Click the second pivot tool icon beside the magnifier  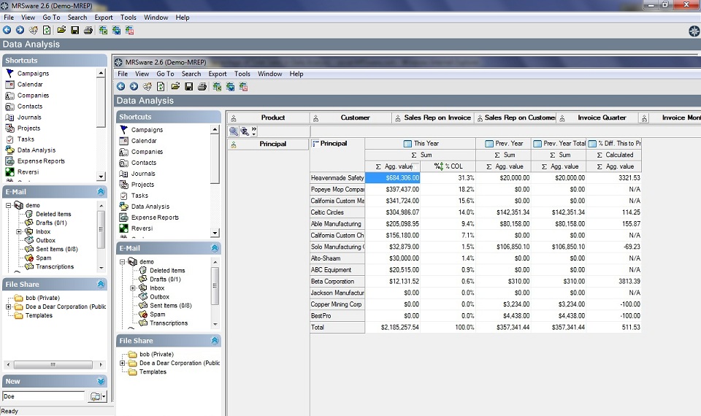point(245,131)
